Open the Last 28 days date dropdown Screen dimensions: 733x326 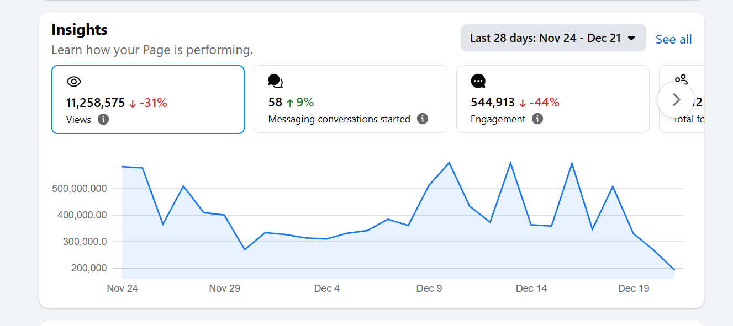(553, 38)
